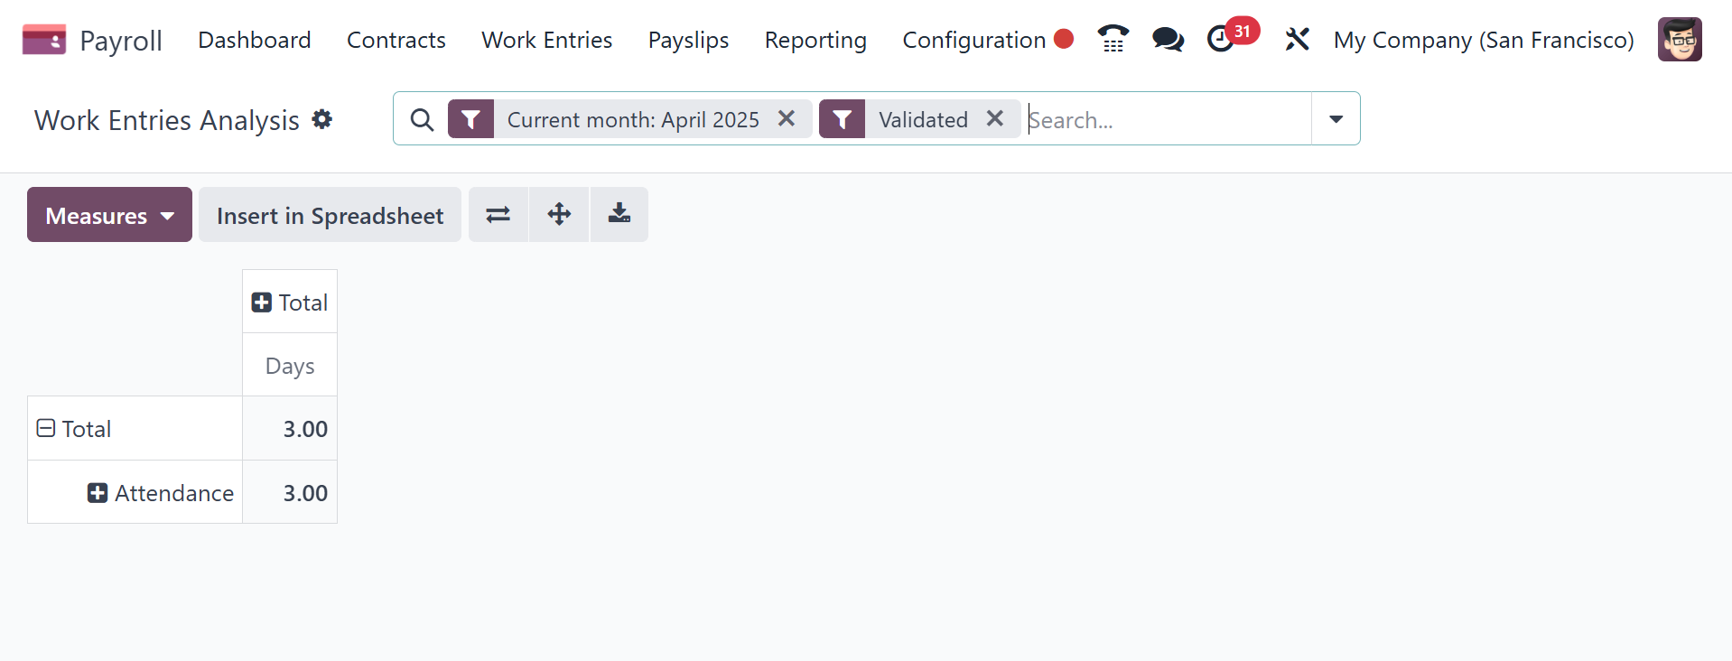Expand the Total column header
1732x661 pixels.
pyautogui.click(x=261, y=302)
